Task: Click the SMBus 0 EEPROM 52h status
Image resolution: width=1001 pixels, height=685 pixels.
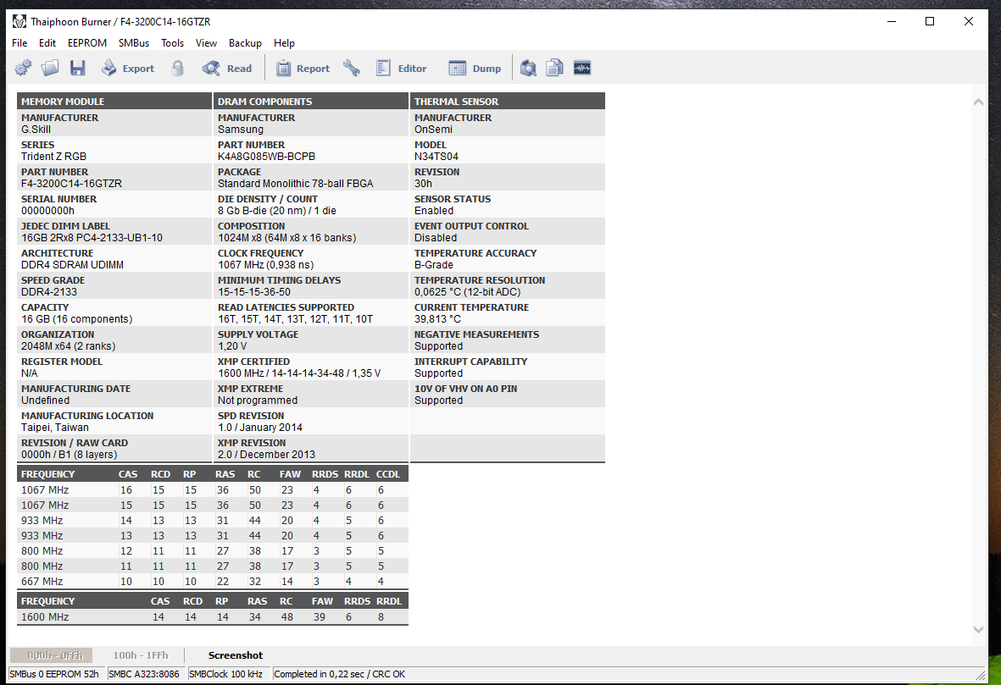Action: coord(54,674)
